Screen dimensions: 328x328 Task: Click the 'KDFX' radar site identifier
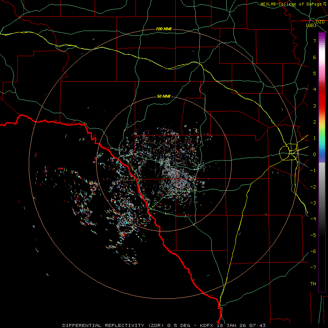click(x=207, y=325)
